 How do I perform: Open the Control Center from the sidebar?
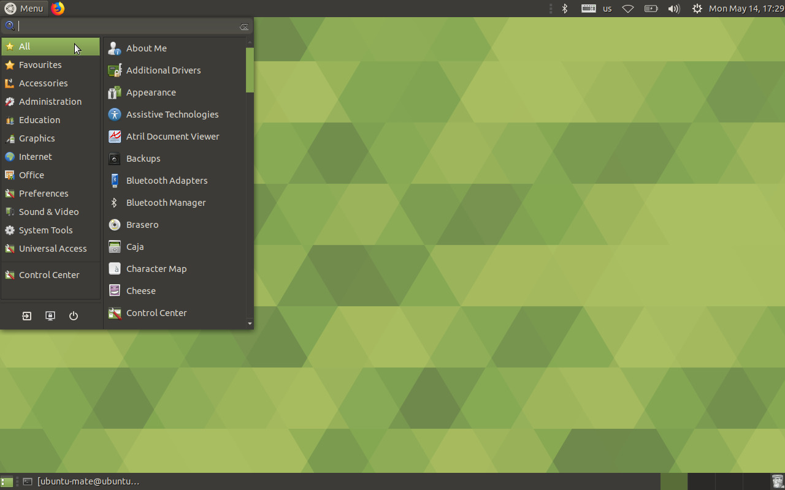(48, 274)
